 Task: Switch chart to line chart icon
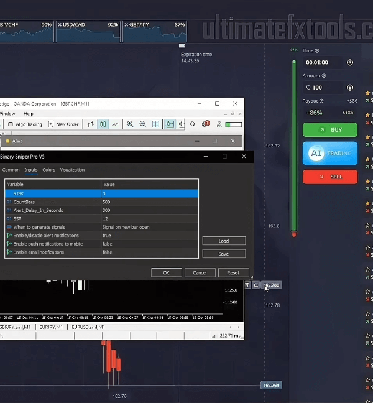(x=116, y=124)
